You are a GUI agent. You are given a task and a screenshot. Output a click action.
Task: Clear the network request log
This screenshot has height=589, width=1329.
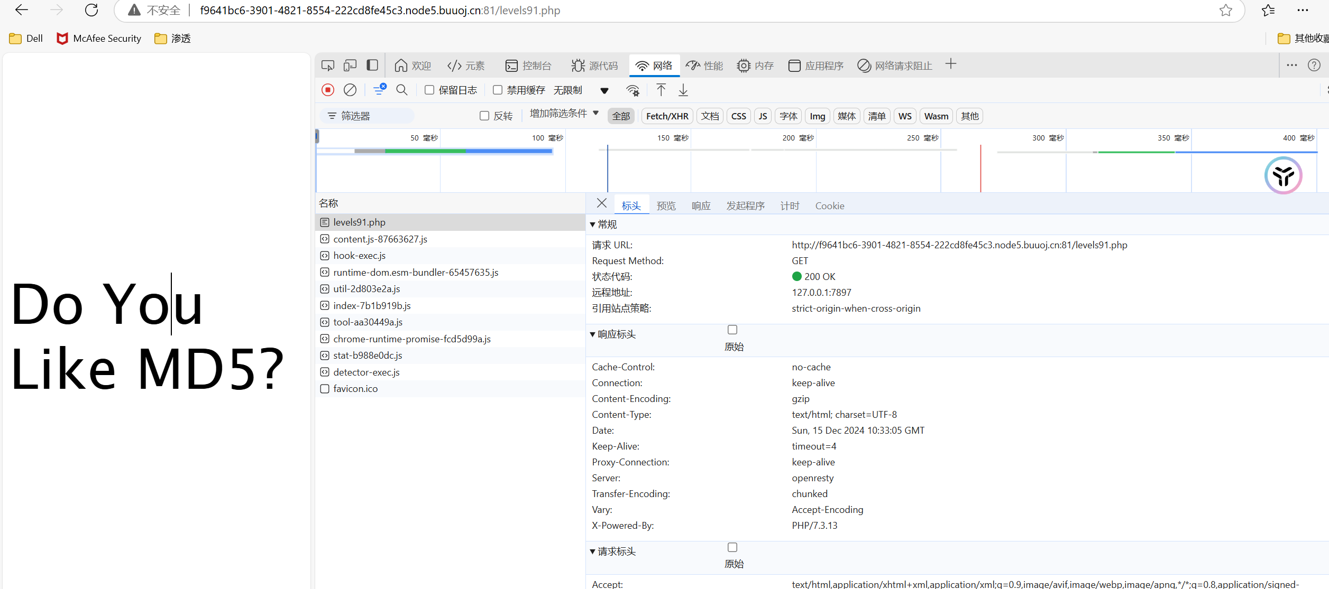(350, 90)
